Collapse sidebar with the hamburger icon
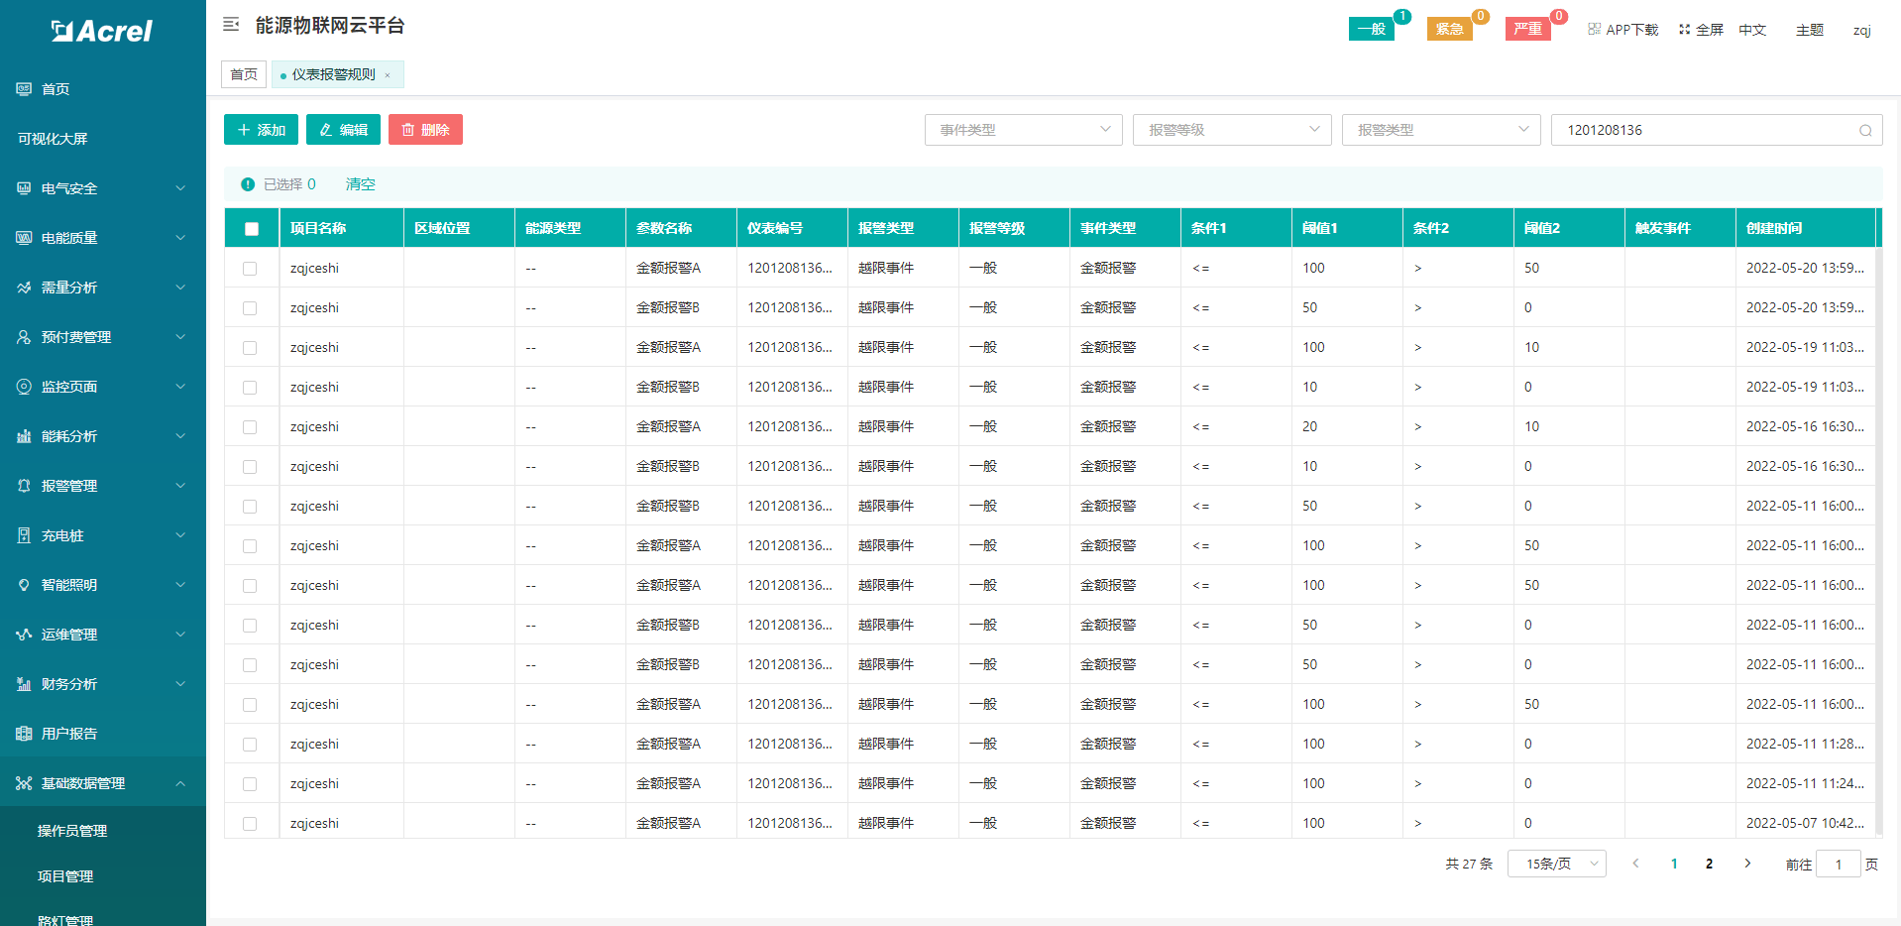Screen dimensions: 1901x926 (231, 25)
